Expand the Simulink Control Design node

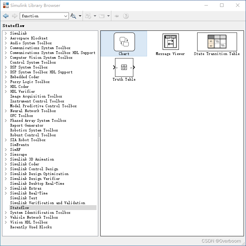point(6,169)
